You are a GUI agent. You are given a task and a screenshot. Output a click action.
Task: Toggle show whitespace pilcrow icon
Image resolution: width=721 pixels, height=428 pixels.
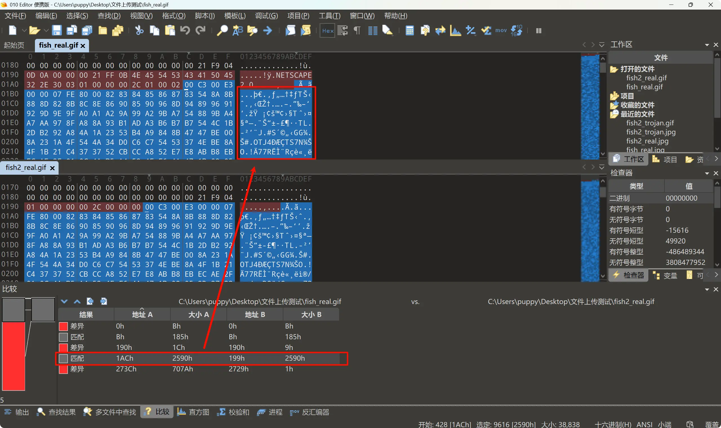(x=357, y=30)
